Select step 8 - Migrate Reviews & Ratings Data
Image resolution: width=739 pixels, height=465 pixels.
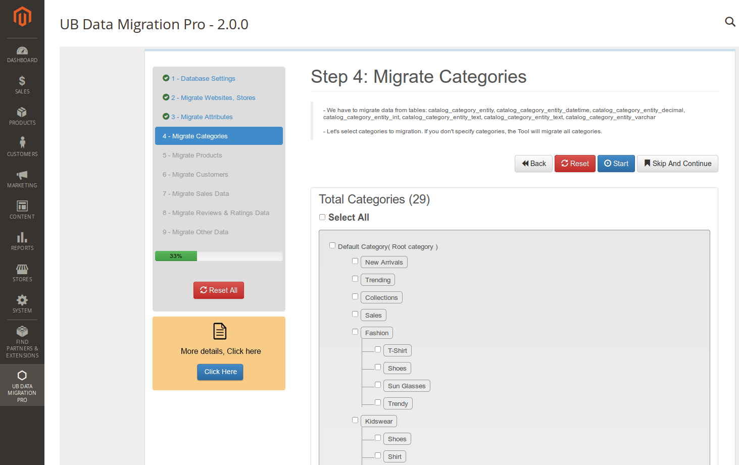[219, 213]
